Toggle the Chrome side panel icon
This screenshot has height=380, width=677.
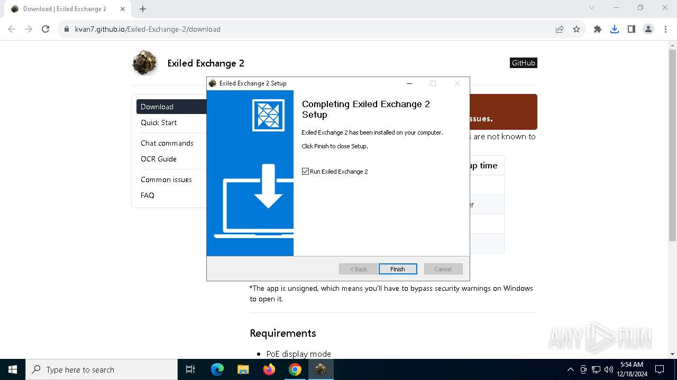(632, 29)
